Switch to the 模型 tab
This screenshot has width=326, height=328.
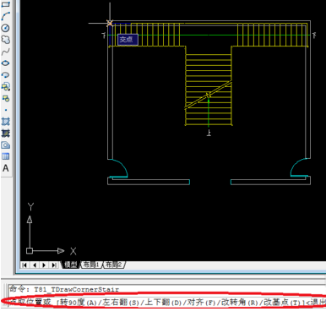[71, 265]
